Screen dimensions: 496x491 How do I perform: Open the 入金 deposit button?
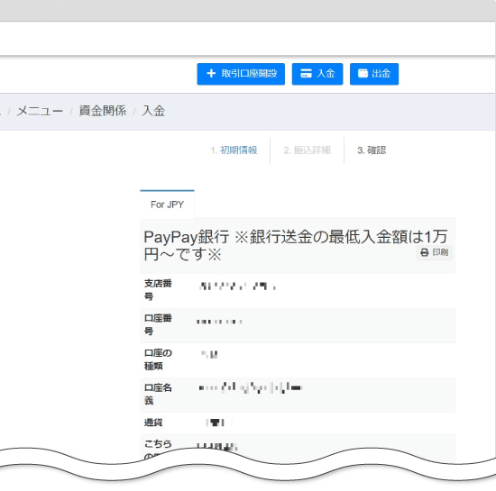click(x=317, y=74)
